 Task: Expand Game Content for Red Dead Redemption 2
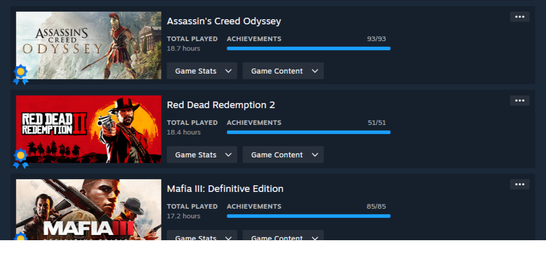pos(283,155)
